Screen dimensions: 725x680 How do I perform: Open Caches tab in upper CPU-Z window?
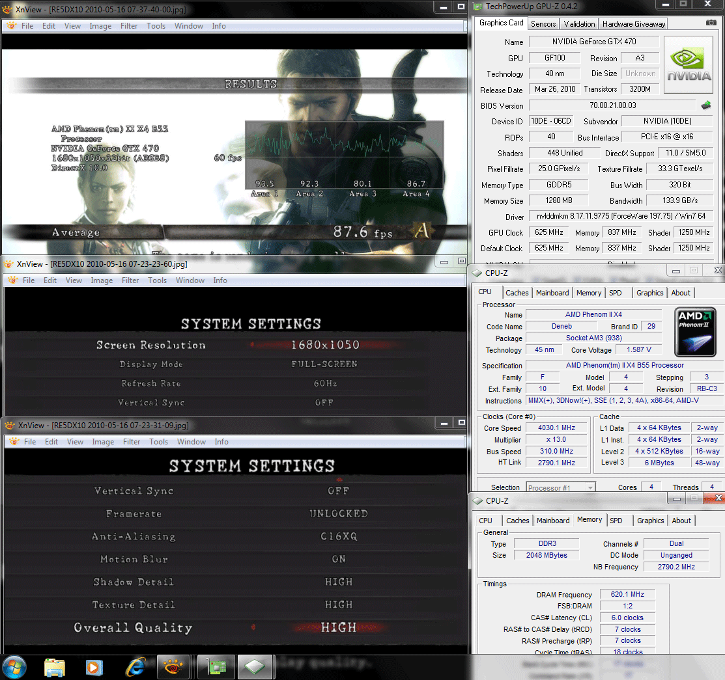tap(517, 293)
